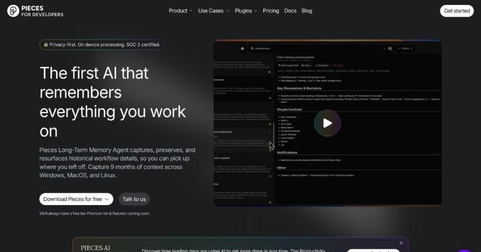Play the product demo video

(x=327, y=123)
